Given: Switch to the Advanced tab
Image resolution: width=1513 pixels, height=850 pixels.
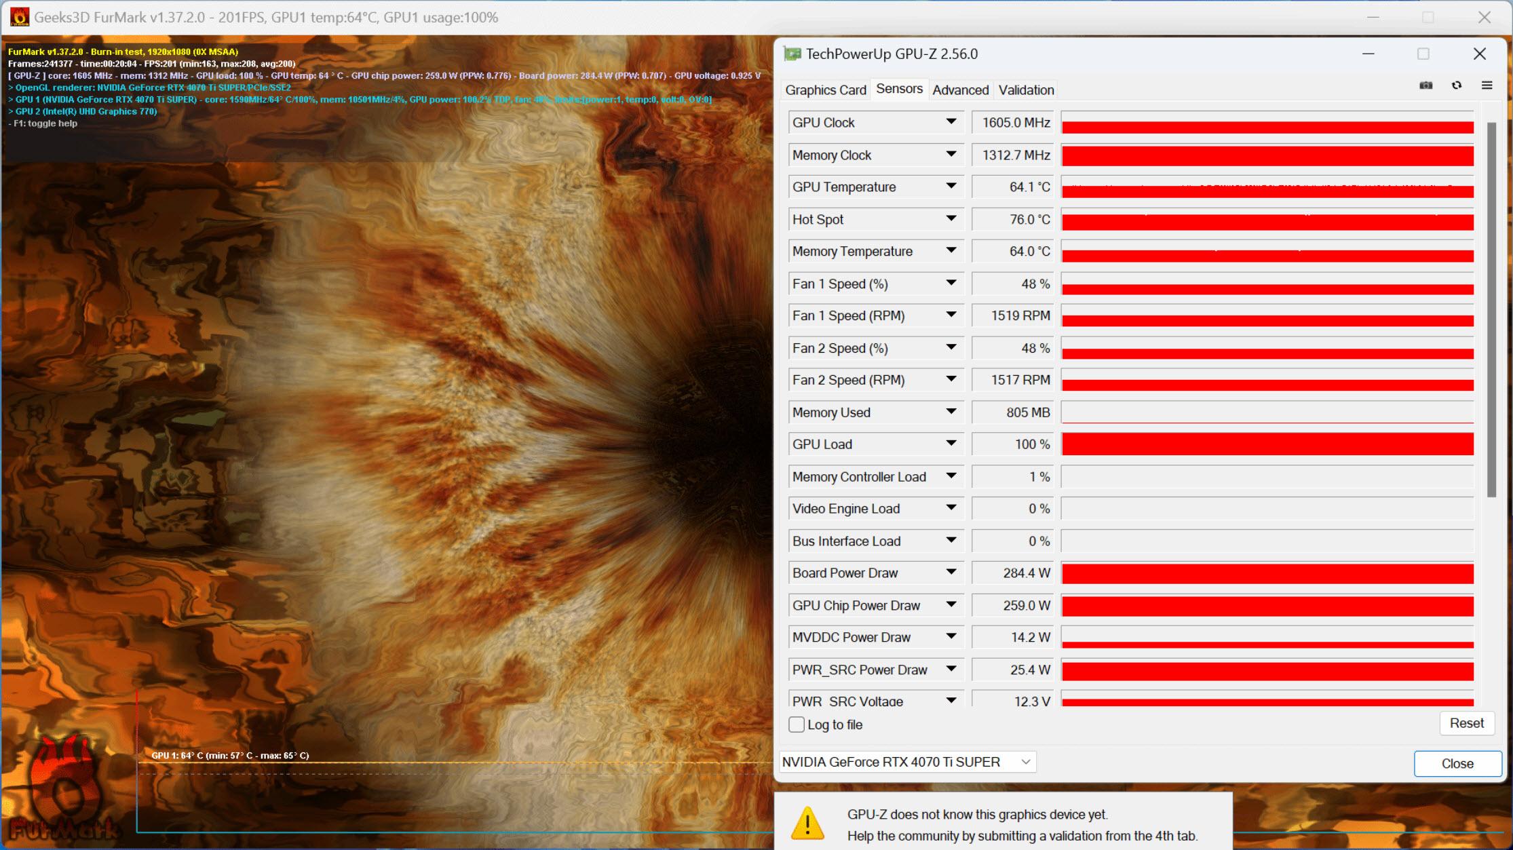Looking at the screenshot, I should click(x=959, y=90).
